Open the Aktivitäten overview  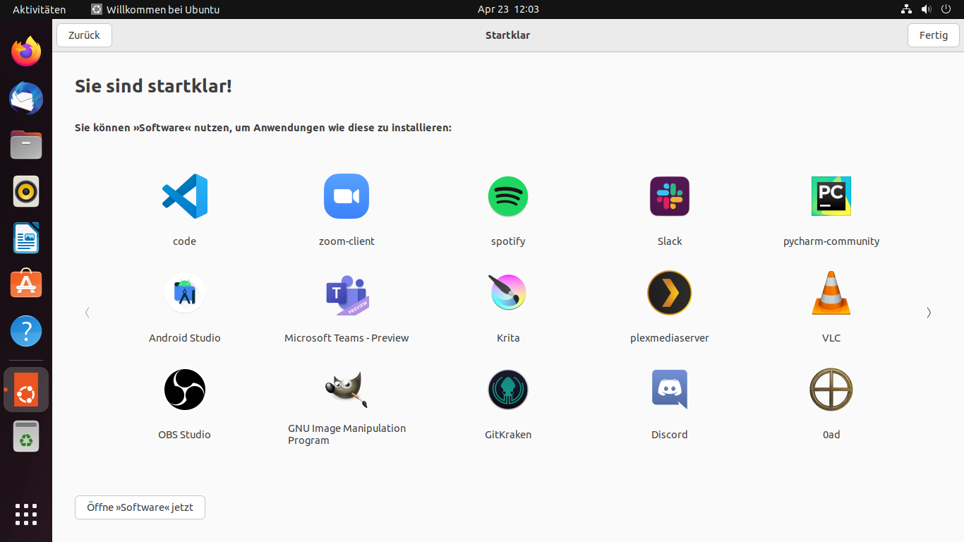coord(39,9)
